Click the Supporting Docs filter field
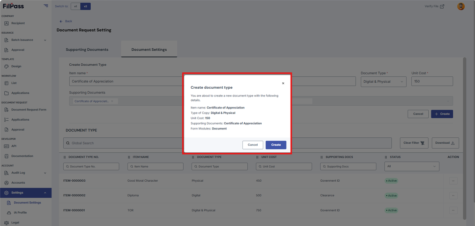The image size is (475, 226). click(x=348, y=167)
